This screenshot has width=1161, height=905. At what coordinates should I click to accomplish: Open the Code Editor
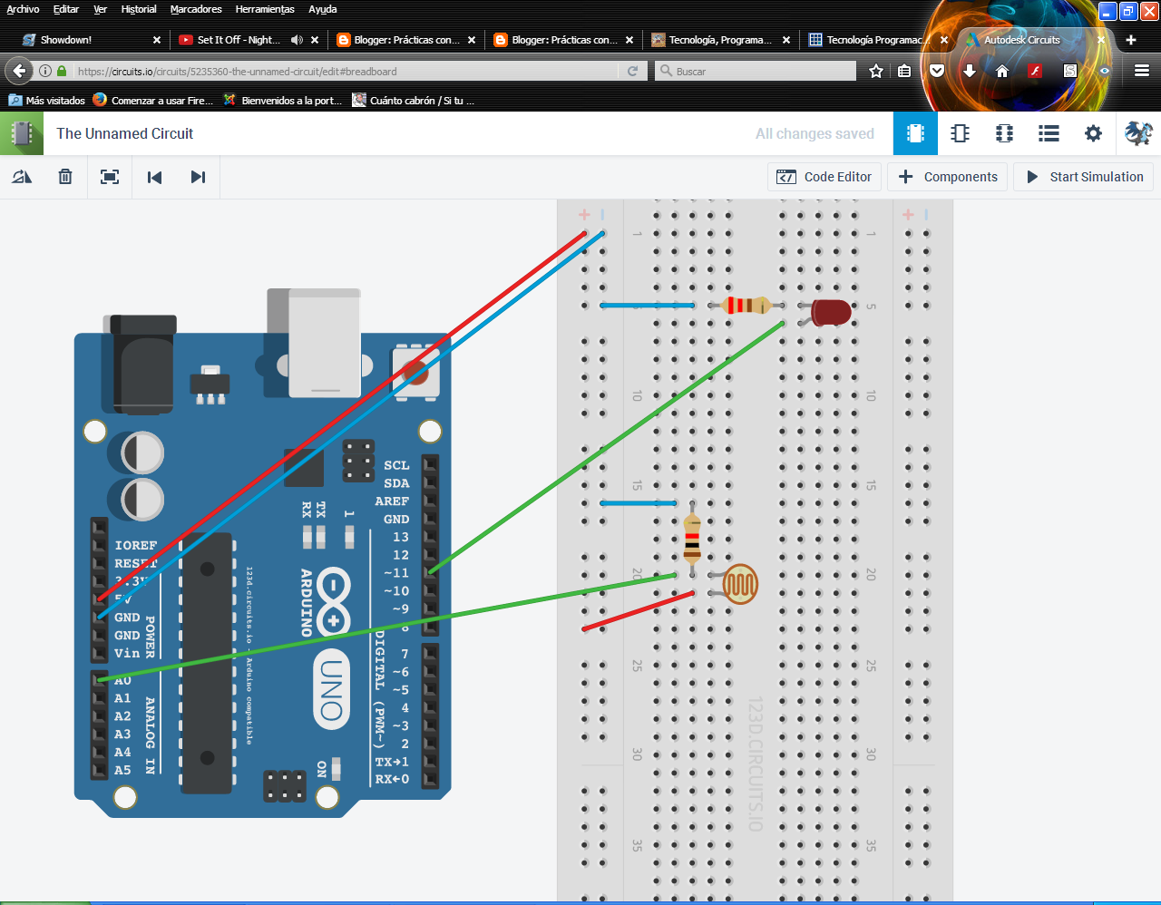pyautogui.click(x=824, y=177)
